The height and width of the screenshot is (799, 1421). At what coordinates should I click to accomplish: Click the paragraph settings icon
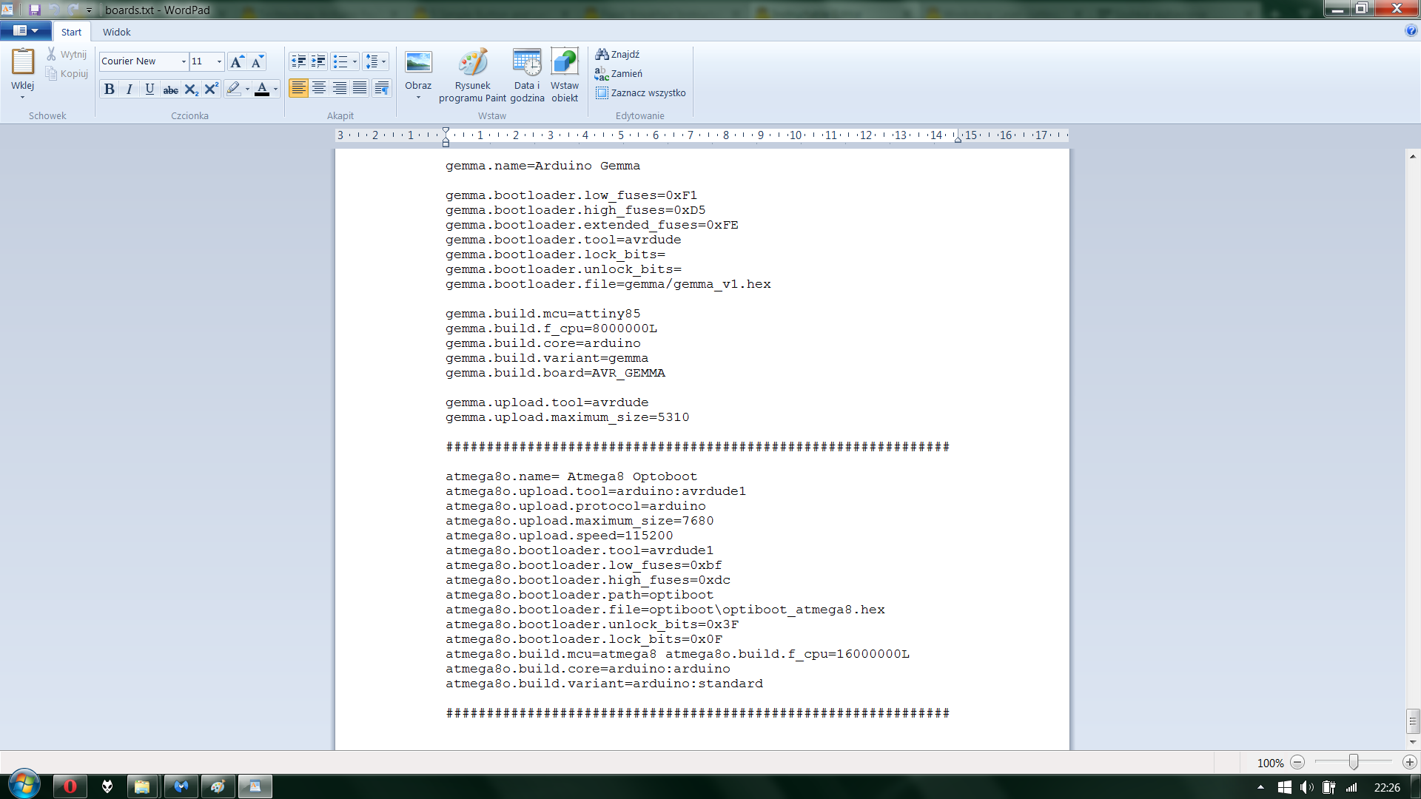coord(382,89)
